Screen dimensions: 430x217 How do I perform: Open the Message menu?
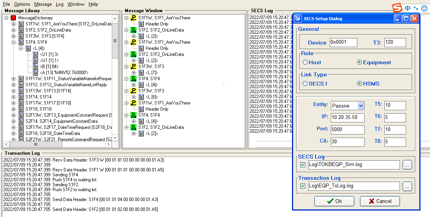[43, 4]
